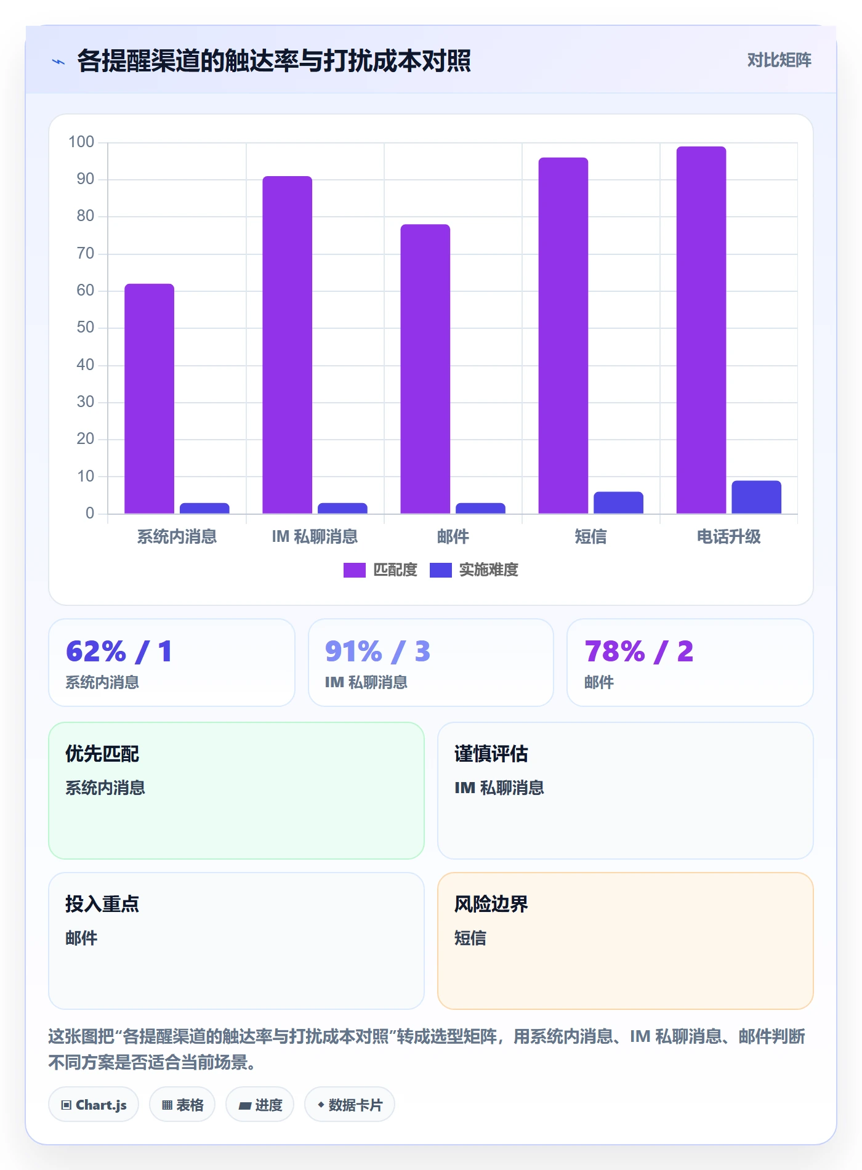Click the blue 实施难度 bar for 邮件
862x1170 pixels.
[480, 508]
